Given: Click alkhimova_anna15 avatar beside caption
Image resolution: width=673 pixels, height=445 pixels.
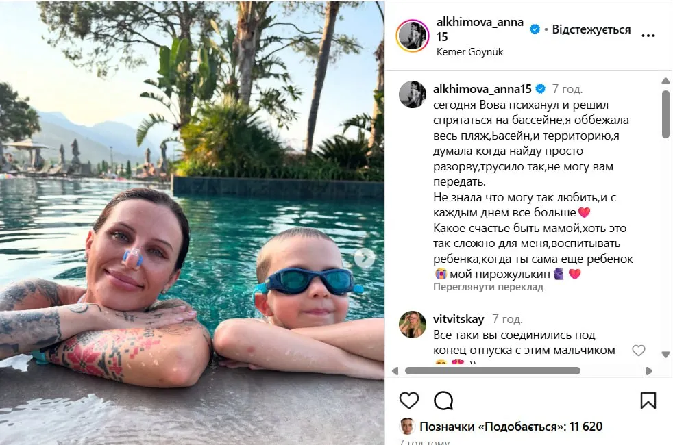Looking at the screenshot, I should click(x=413, y=94).
